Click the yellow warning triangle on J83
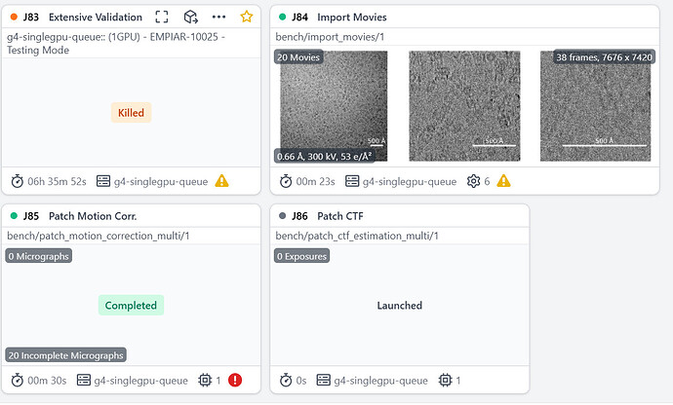 click(x=221, y=181)
